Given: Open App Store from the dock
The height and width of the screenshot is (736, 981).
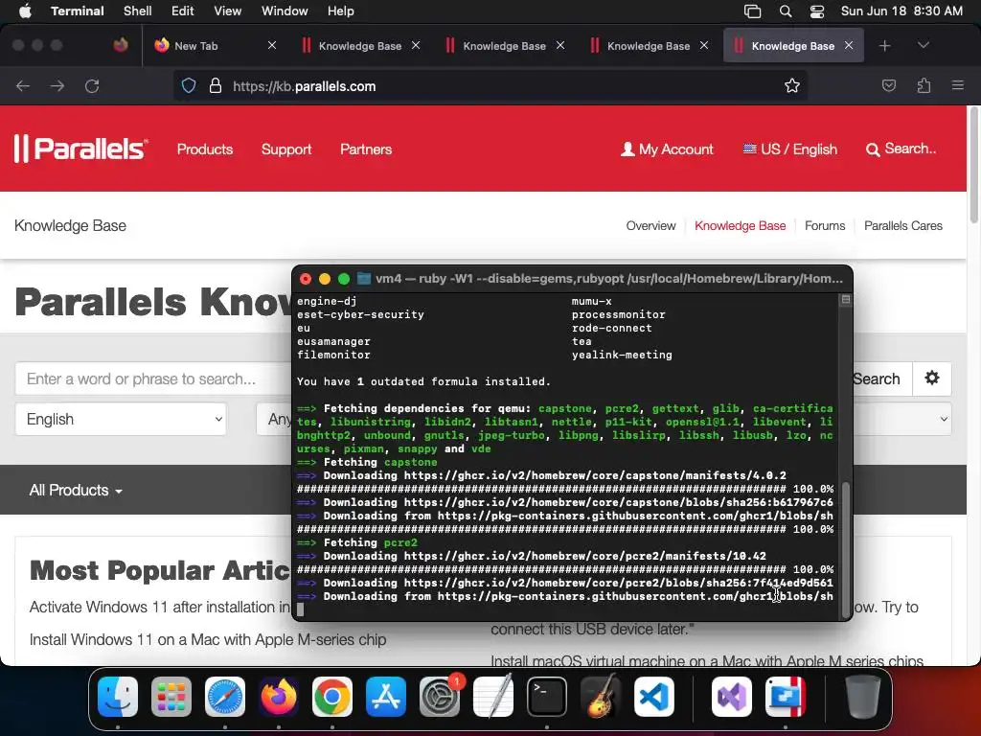Looking at the screenshot, I should tap(386, 697).
